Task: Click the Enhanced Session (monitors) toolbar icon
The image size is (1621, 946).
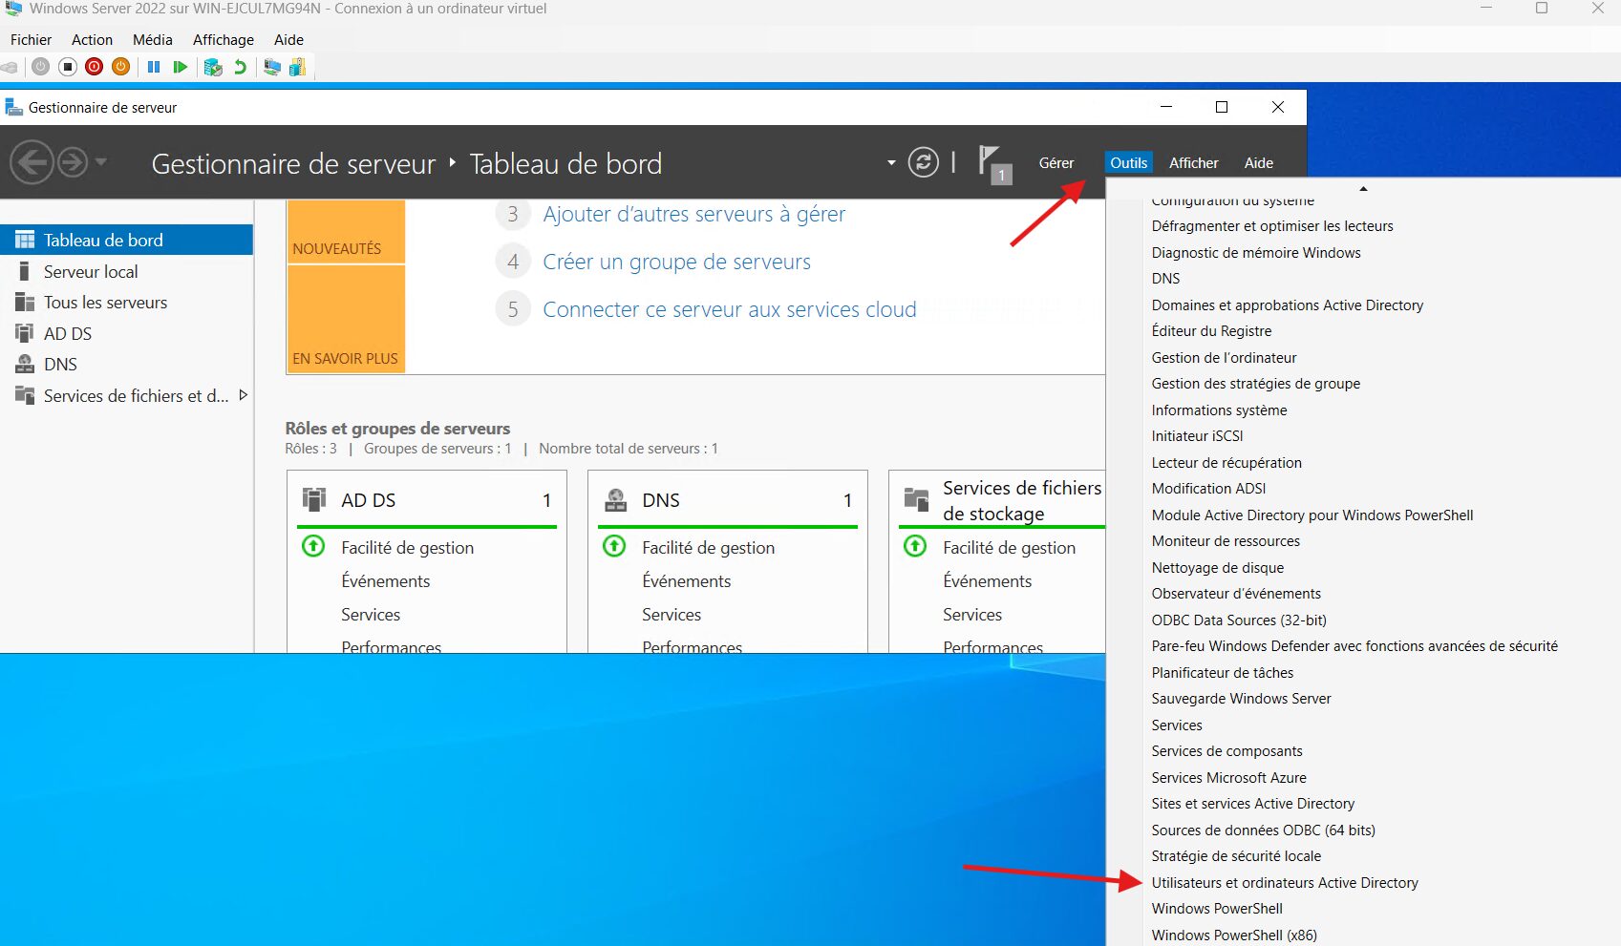Action: click(272, 67)
